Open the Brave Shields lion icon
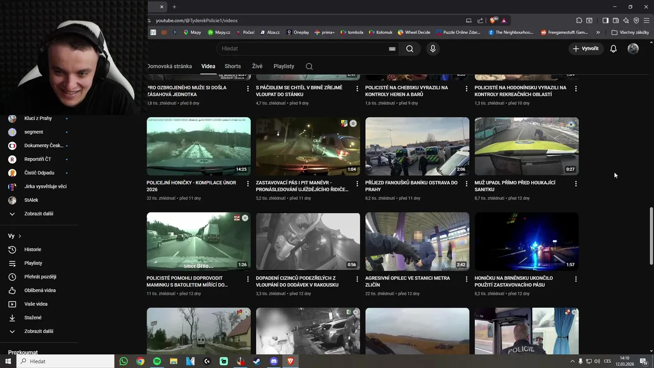 point(493,20)
